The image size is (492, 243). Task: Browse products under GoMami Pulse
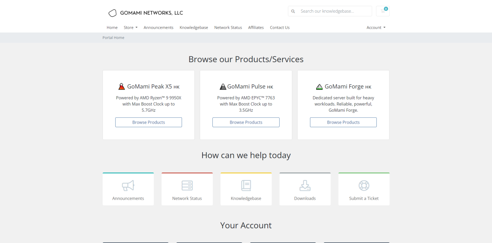[246, 122]
